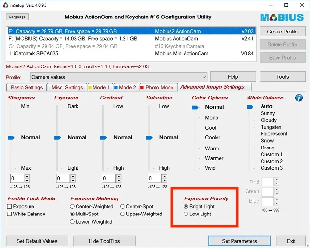This screenshot has width=310, height=248.
Task: Choose the Cooler color option
Action: 213,137
